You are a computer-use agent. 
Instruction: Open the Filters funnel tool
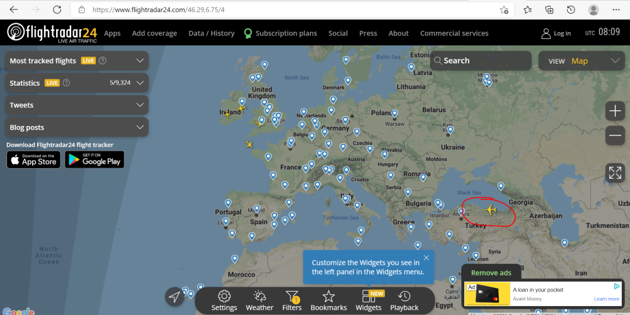[292, 300]
